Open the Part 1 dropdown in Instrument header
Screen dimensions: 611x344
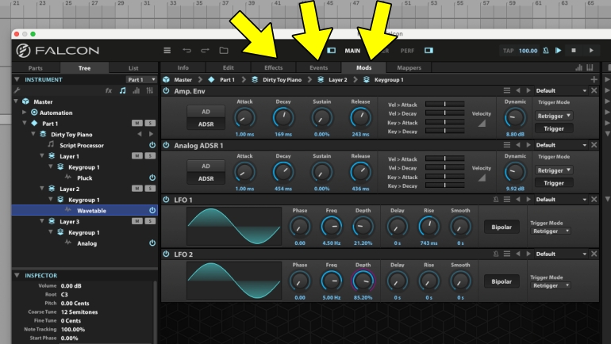(x=141, y=79)
